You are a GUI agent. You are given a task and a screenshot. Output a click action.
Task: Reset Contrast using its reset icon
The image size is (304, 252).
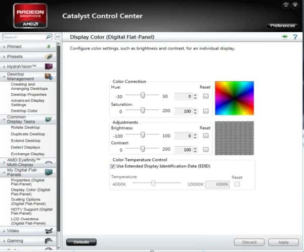(206, 149)
